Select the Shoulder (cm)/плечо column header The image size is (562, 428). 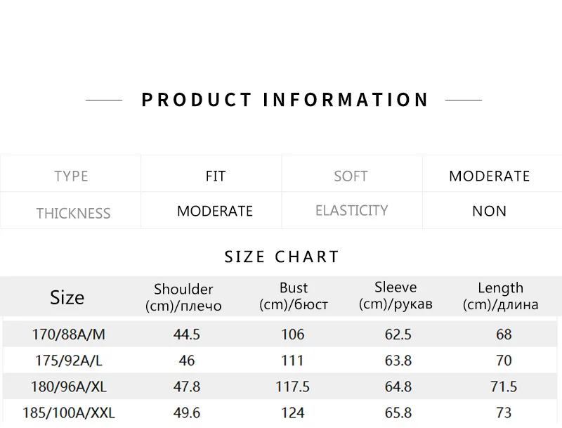[x=183, y=297]
